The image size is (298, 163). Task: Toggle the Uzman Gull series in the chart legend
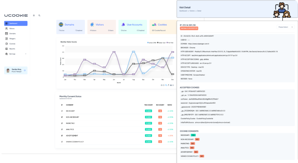(162, 43)
